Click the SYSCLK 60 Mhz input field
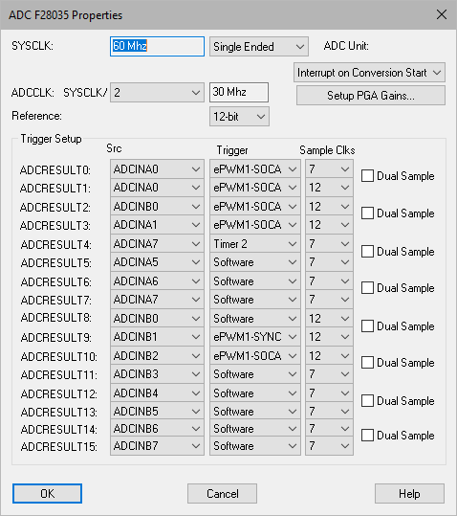457x516 pixels. [x=157, y=46]
